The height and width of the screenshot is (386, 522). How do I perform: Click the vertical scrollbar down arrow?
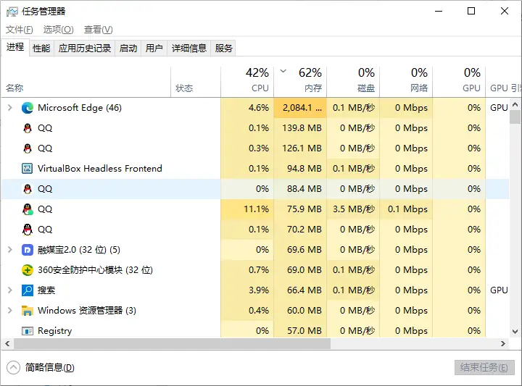[x=515, y=332]
